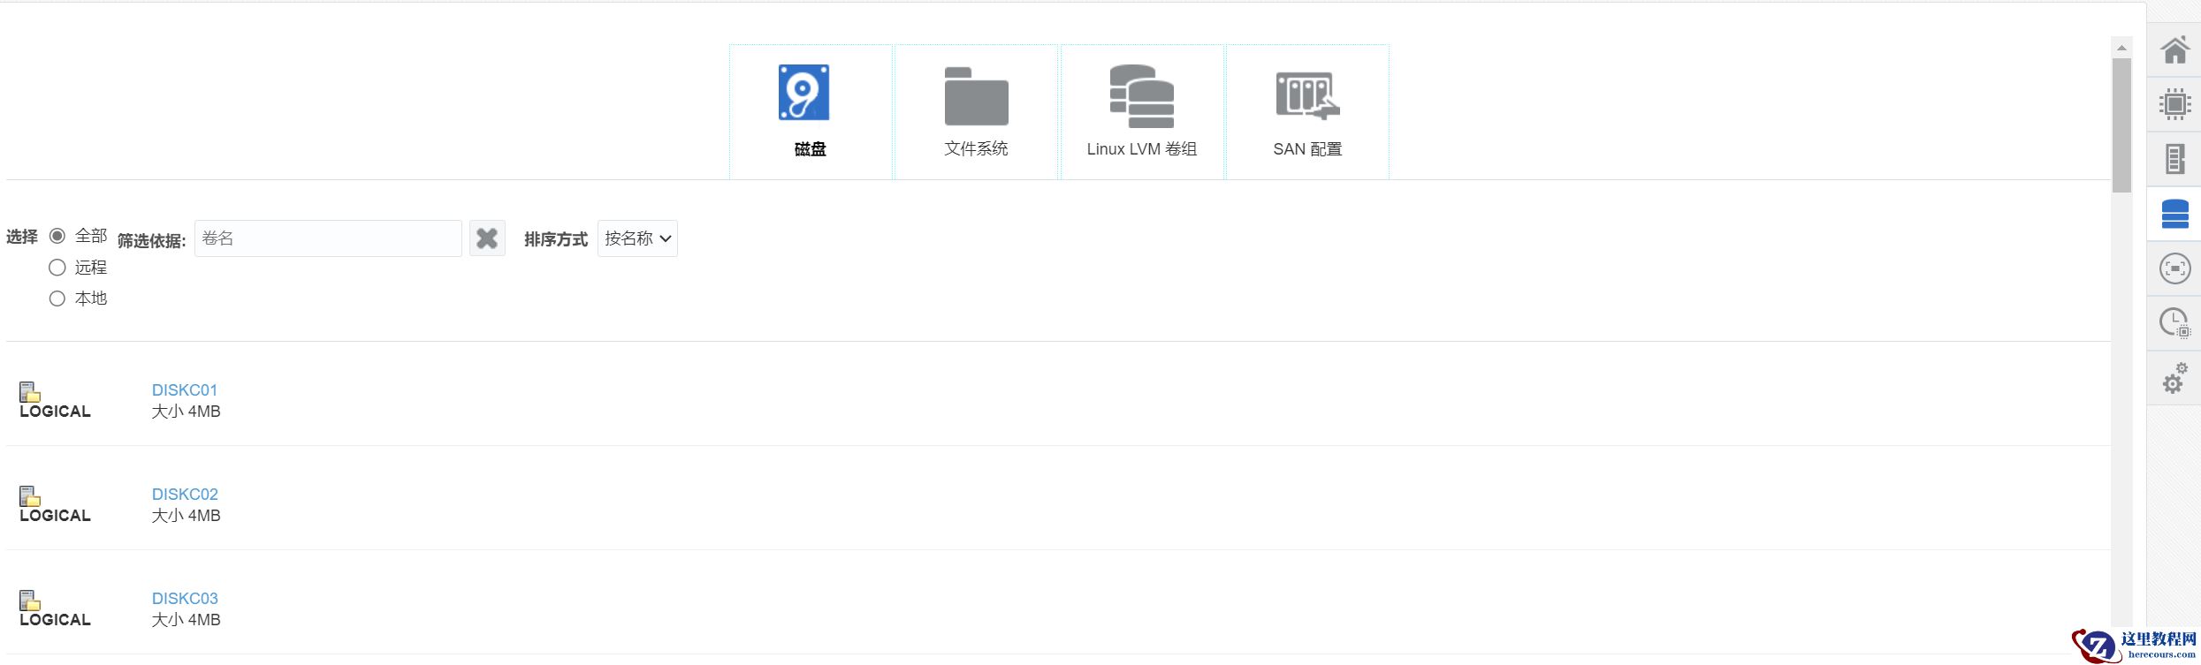Open the circular network icon in the sidebar
The image size is (2201, 665).
tap(2174, 268)
